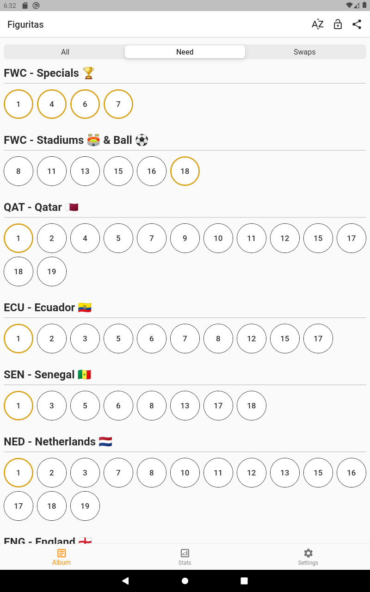Tap Ecuador sticker 17
This screenshot has width=370, height=592.
point(318,339)
